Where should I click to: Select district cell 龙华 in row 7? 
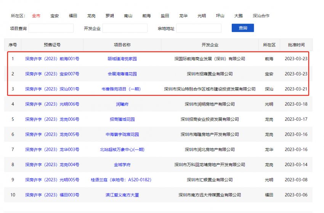269,150
